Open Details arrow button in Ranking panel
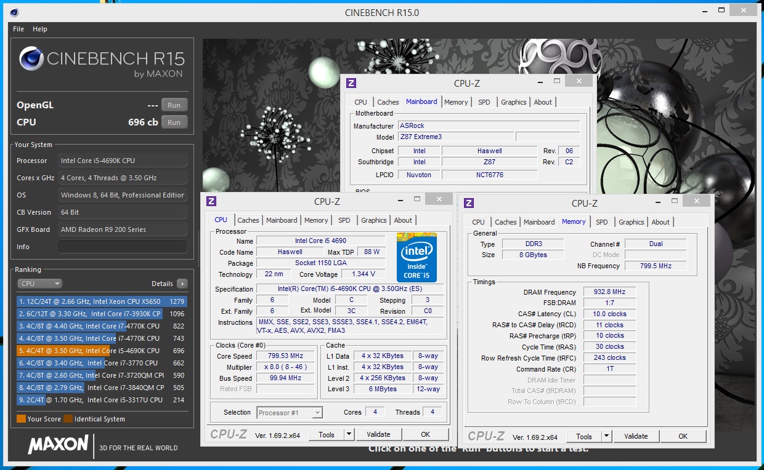 182,284
